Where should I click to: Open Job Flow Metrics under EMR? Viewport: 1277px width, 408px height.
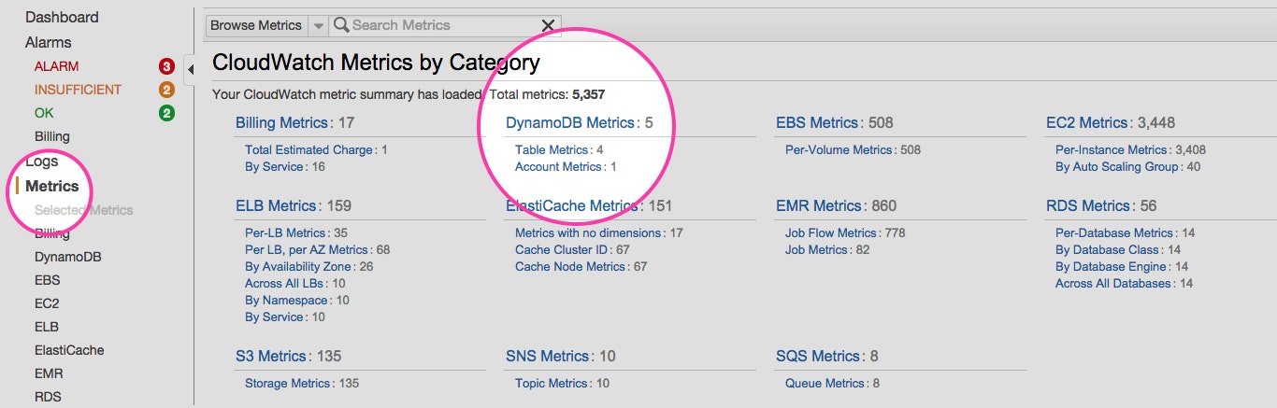click(x=831, y=232)
